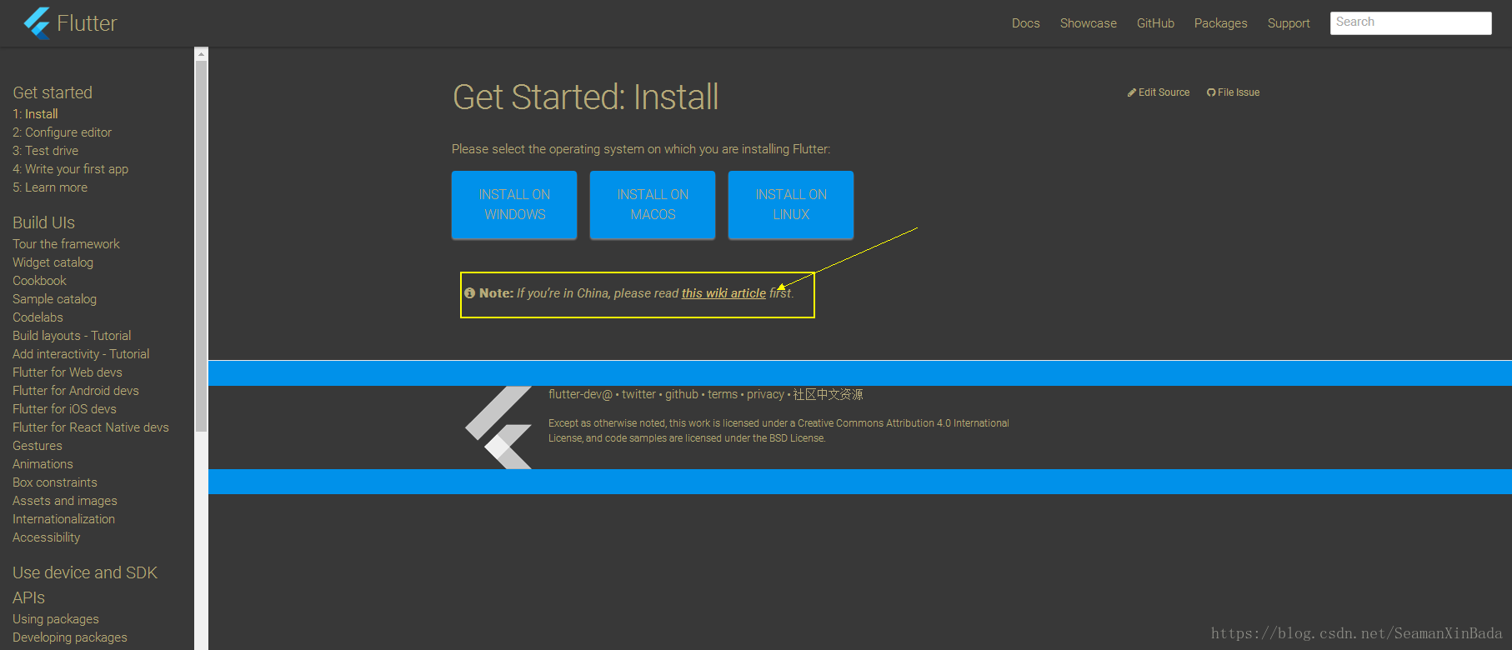Click the sidebar vertical scrollbar thumb
The height and width of the screenshot is (650, 1512).
[x=201, y=247]
